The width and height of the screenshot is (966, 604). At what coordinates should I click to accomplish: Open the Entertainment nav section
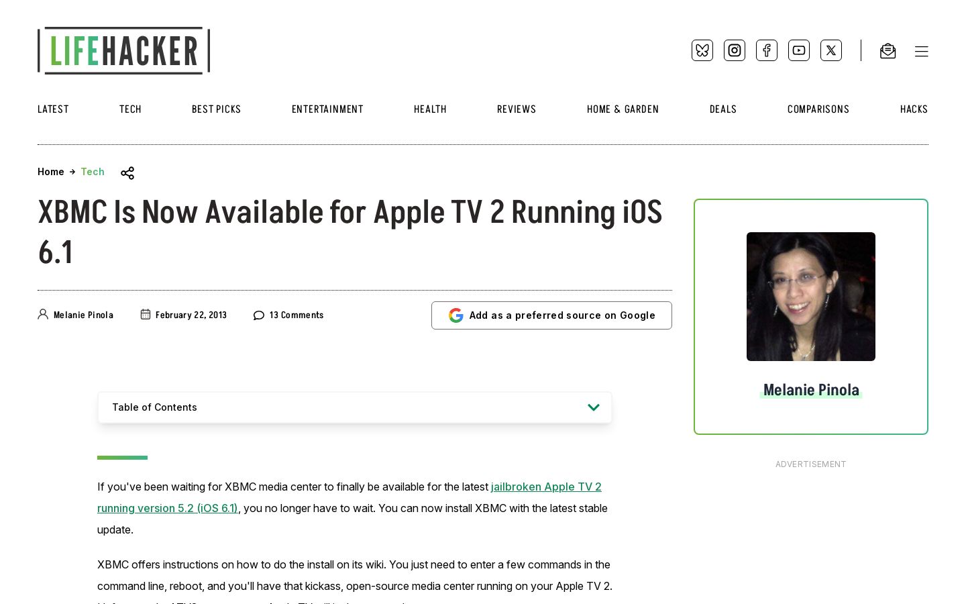point(327,109)
